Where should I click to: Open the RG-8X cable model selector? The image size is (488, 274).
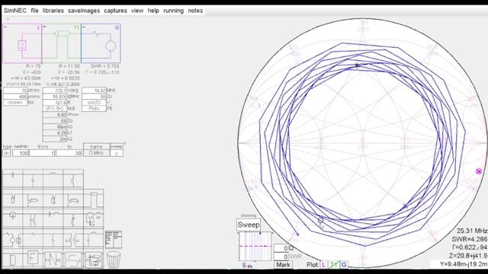tap(54, 108)
